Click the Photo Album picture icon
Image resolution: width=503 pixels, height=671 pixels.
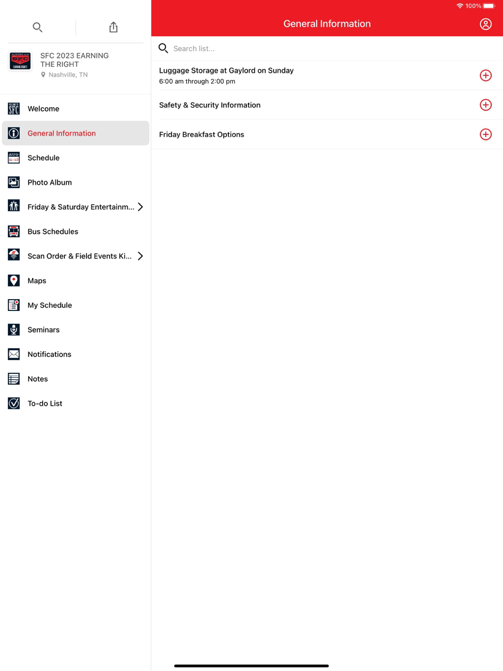pyautogui.click(x=14, y=183)
